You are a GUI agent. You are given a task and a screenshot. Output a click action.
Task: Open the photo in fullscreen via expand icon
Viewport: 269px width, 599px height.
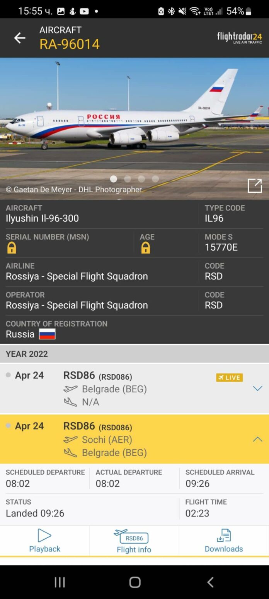(x=255, y=186)
